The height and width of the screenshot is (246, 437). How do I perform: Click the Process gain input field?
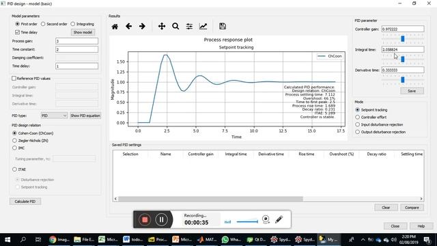coord(76,41)
